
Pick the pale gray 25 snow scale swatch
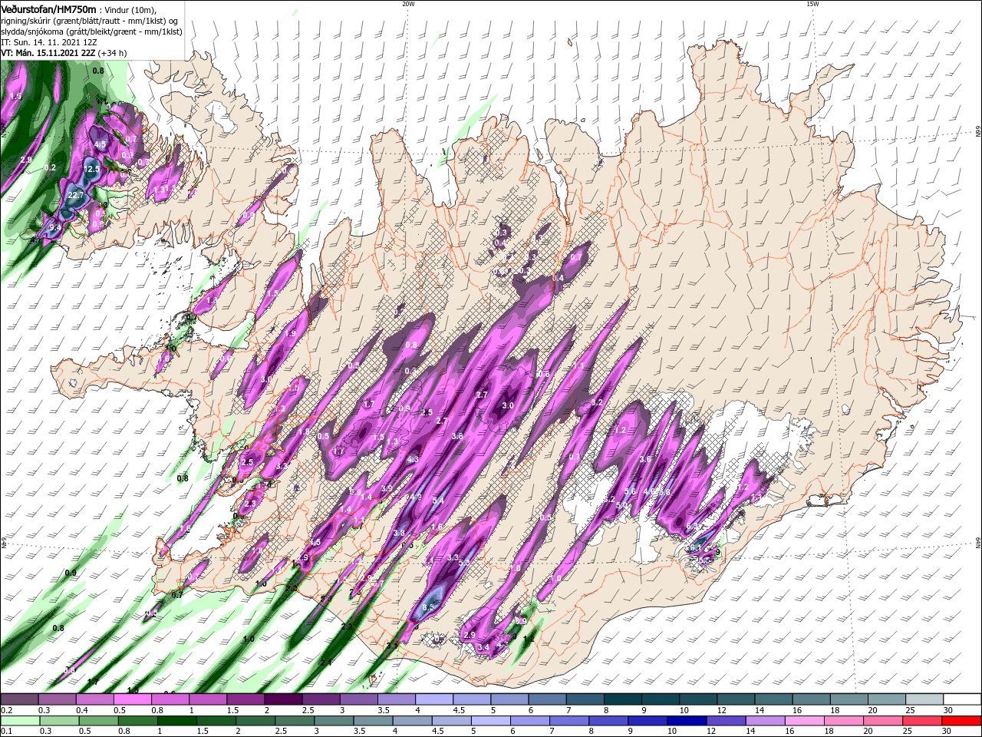click(923, 699)
